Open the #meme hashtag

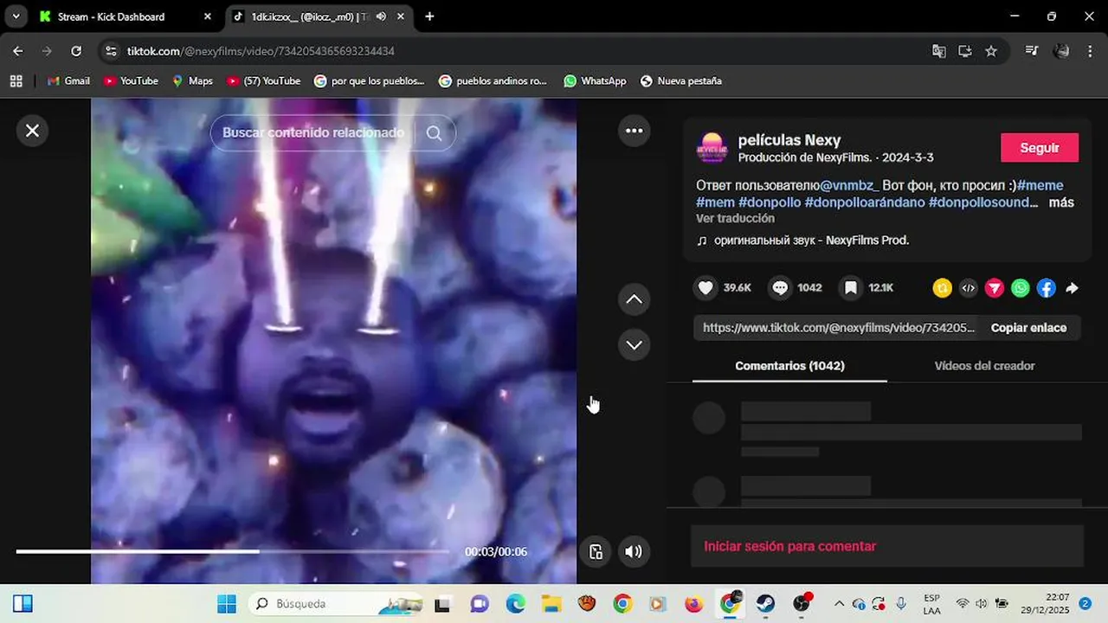click(1040, 185)
